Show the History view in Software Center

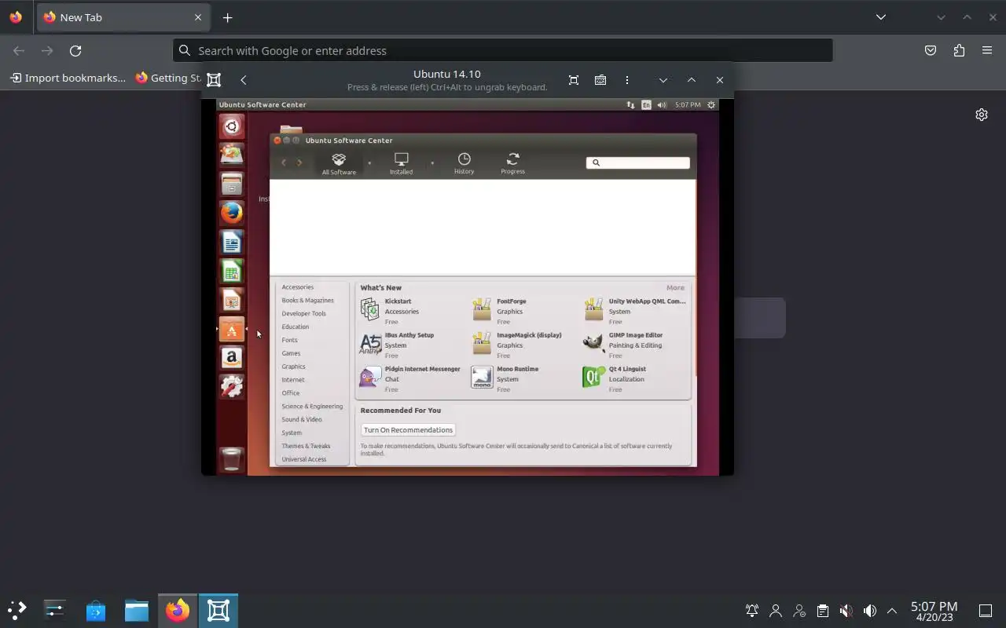pos(464,163)
